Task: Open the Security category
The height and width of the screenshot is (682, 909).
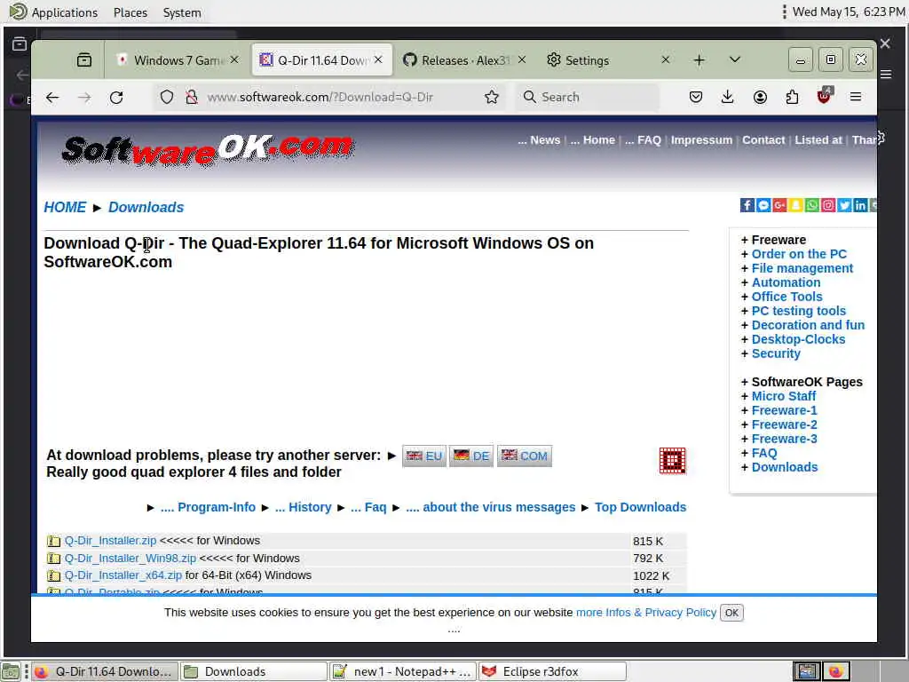Action: [x=776, y=353]
